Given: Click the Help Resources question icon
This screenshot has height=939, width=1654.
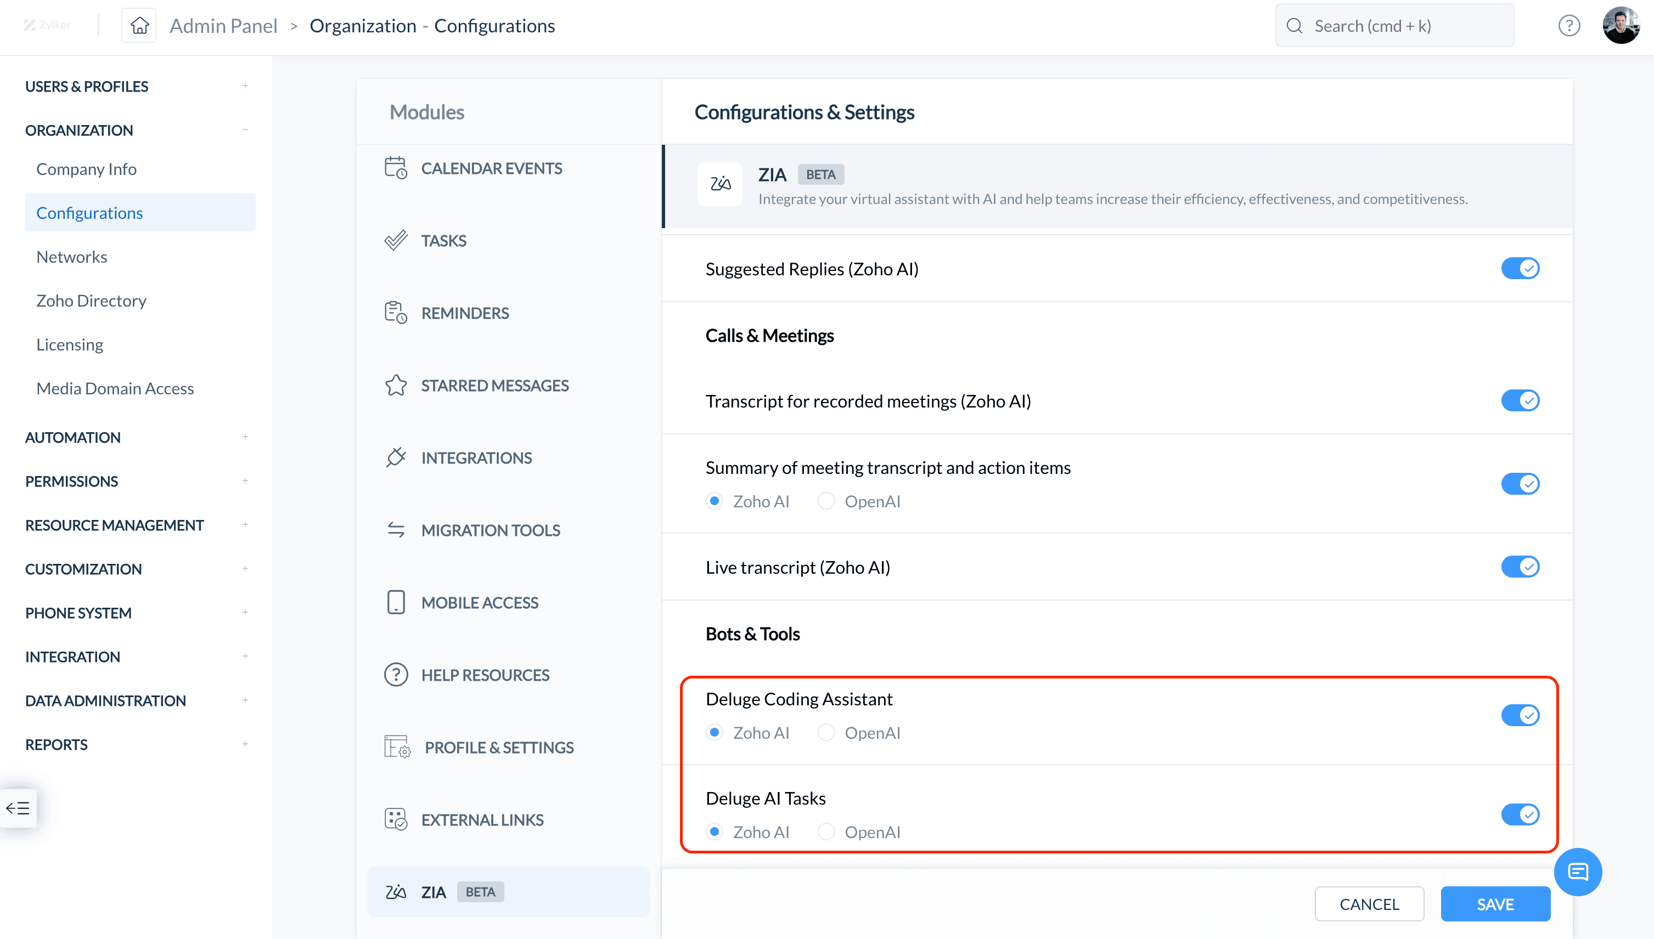Looking at the screenshot, I should coord(396,675).
